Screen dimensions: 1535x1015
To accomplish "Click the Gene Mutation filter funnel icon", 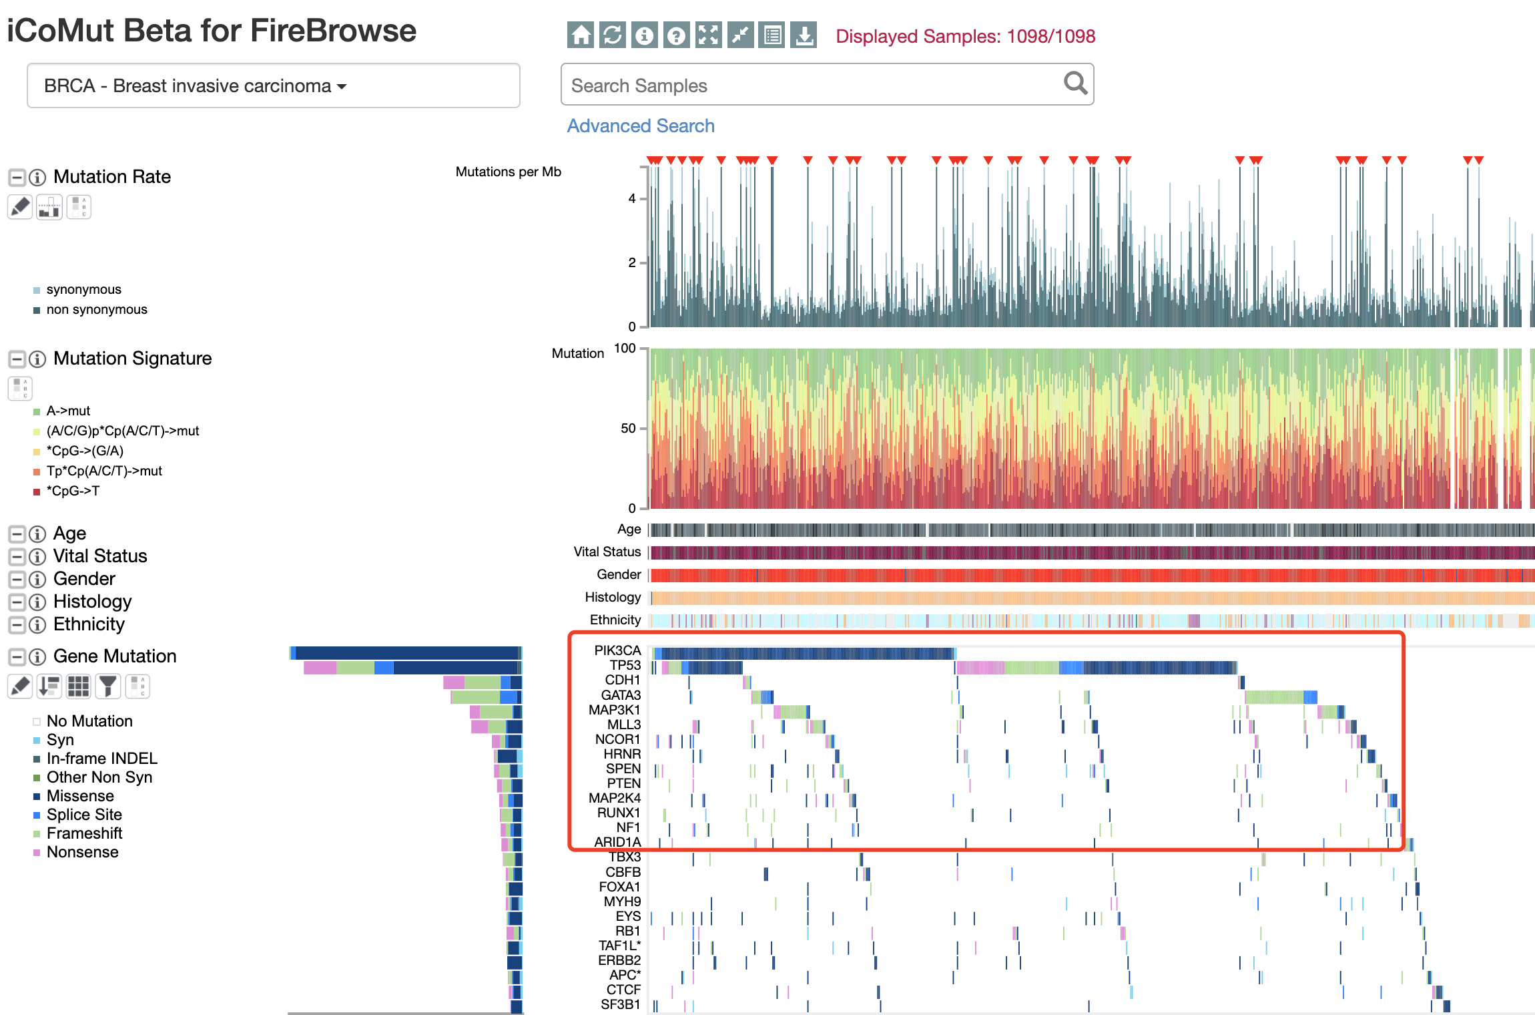I will pos(107,686).
